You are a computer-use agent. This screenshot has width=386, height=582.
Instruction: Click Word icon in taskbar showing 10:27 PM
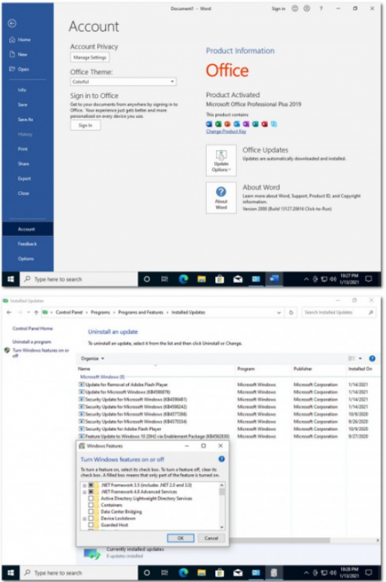tap(274, 279)
